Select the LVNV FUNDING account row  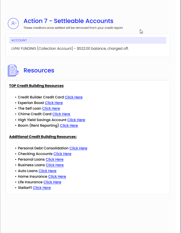click(x=88, y=49)
